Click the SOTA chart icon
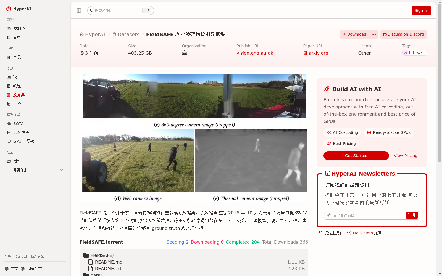The height and width of the screenshot is (276, 442). pyautogui.click(x=9, y=124)
